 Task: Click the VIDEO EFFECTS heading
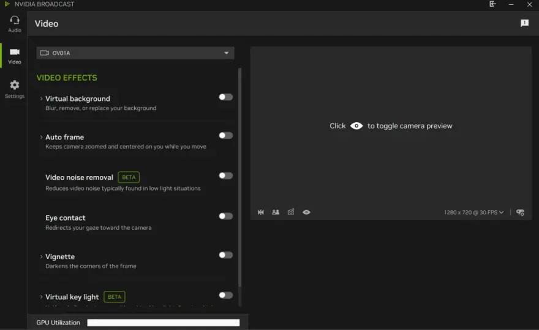pos(67,78)
